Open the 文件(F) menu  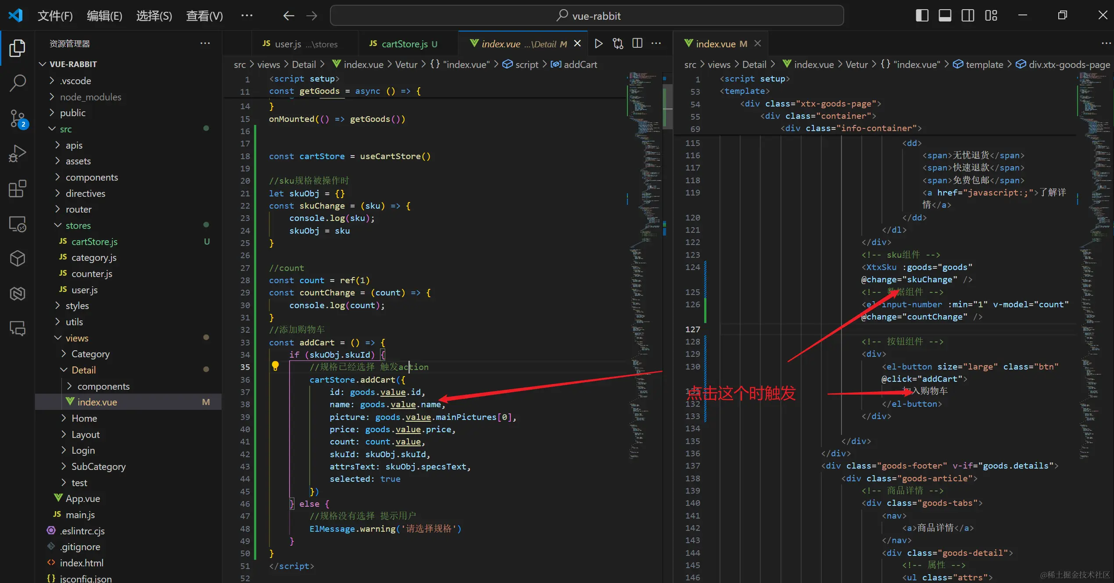coord(55,16)
